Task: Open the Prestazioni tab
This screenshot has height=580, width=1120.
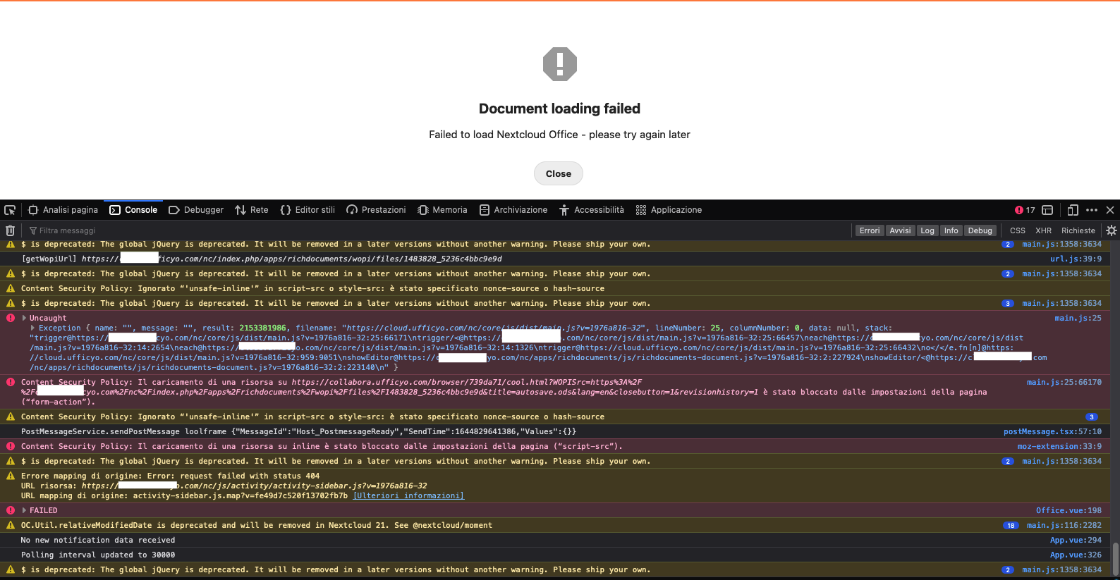Action: 376,210
